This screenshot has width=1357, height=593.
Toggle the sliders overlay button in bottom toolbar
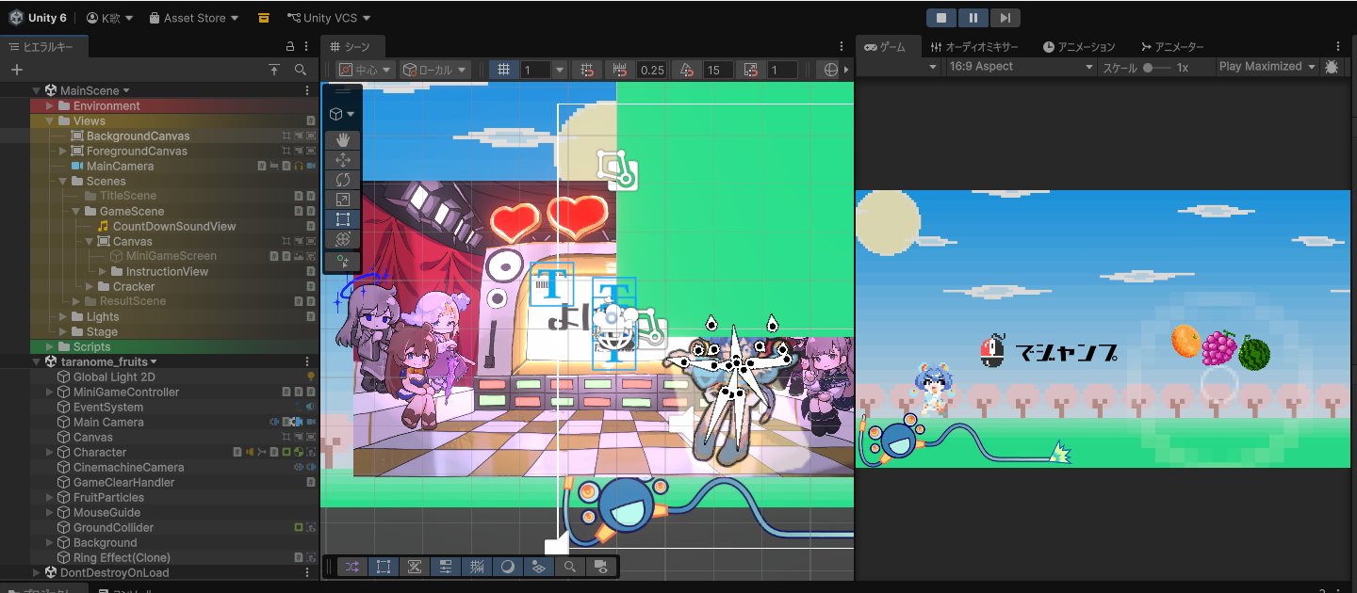(x=445, y=567)
